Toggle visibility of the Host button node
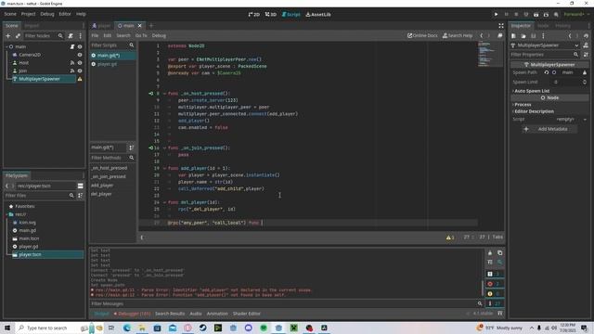 click(x=80, y=62)
